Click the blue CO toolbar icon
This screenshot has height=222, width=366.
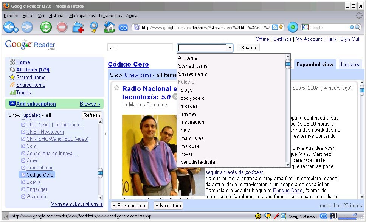[123, 28]
